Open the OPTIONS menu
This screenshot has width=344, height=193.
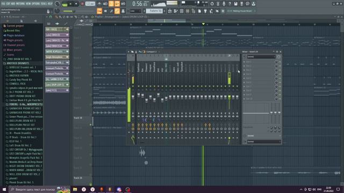(36, 4)
